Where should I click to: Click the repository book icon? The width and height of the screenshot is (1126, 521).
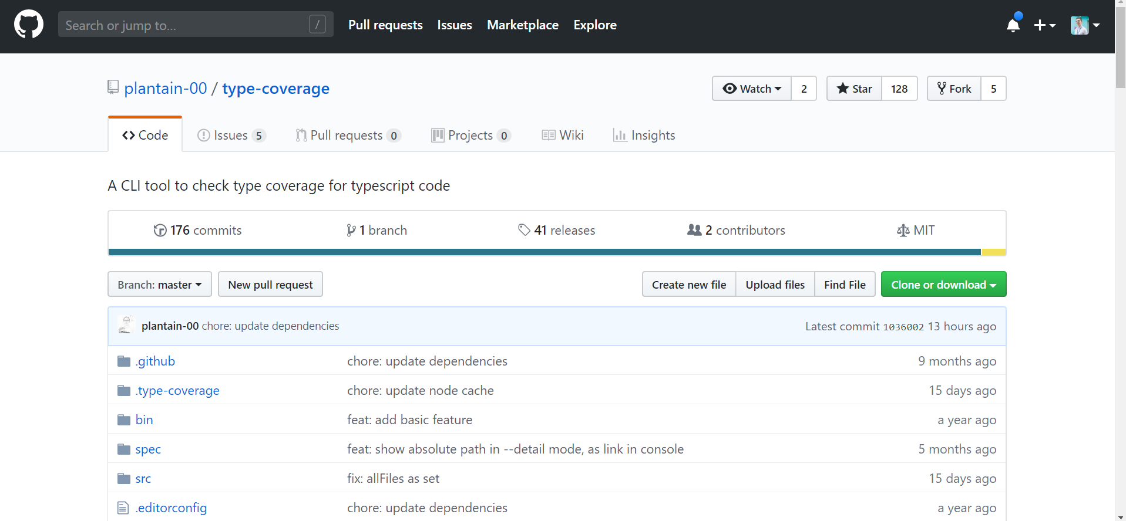pos(113,87)
